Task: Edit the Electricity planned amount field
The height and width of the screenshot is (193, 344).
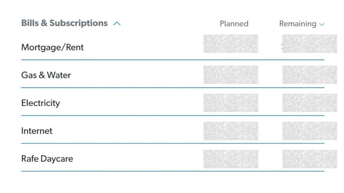Action: tap(231, 103)
